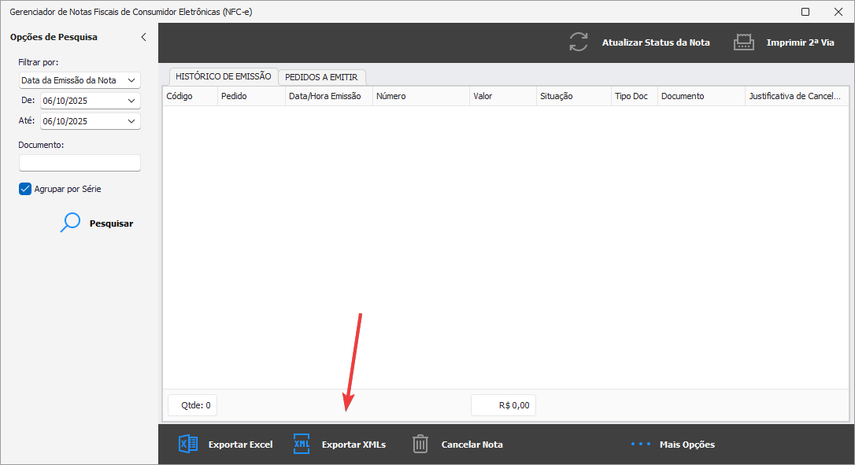Image resolution: width=855 pixels, height=465 pixels.
Task: Click the three-dots Mais Opções icon
Action: [x=642, y=445]
